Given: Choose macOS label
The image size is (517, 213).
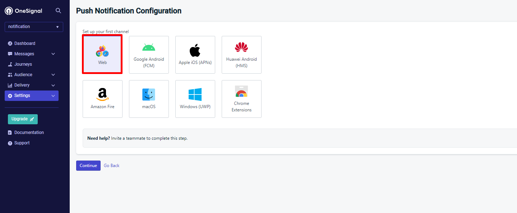Looking at the screenshot, I should coord(149,107).
